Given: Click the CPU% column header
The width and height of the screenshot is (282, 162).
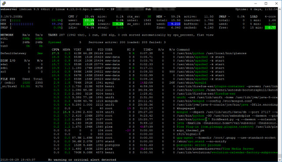Looking at the screenshot, I should [56, 50].
